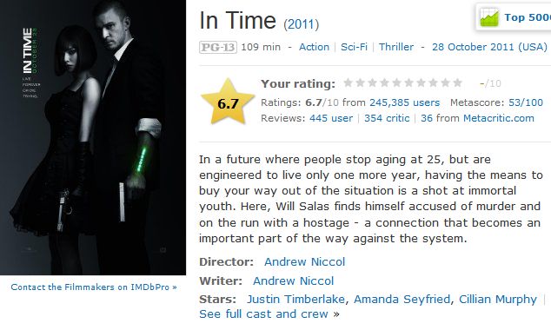The image size is (551, 330).
Task: Open the Sci-Fi genre link
Action: tap(354, 47)
